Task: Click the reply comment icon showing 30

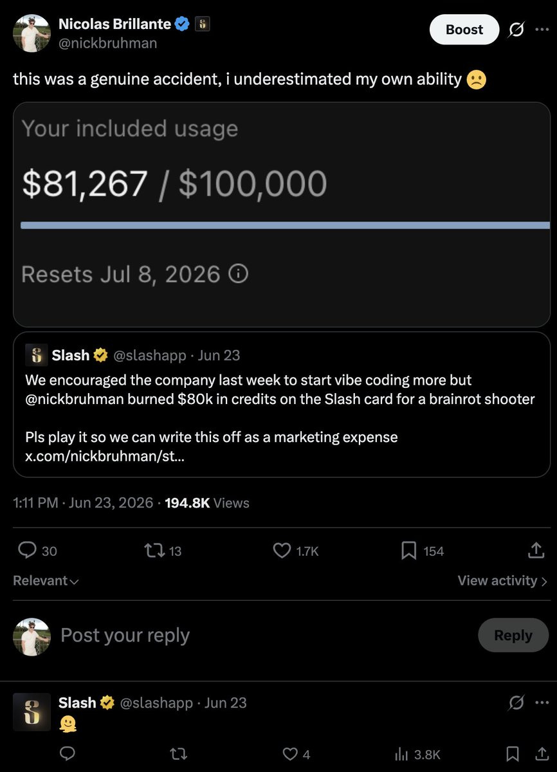Action: [27, 551]
